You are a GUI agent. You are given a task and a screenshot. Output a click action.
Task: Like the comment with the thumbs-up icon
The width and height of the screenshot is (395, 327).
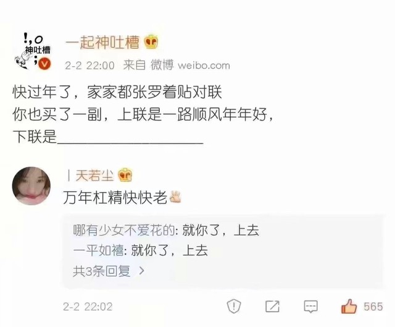pyautogui.click(x=349, y=307)
